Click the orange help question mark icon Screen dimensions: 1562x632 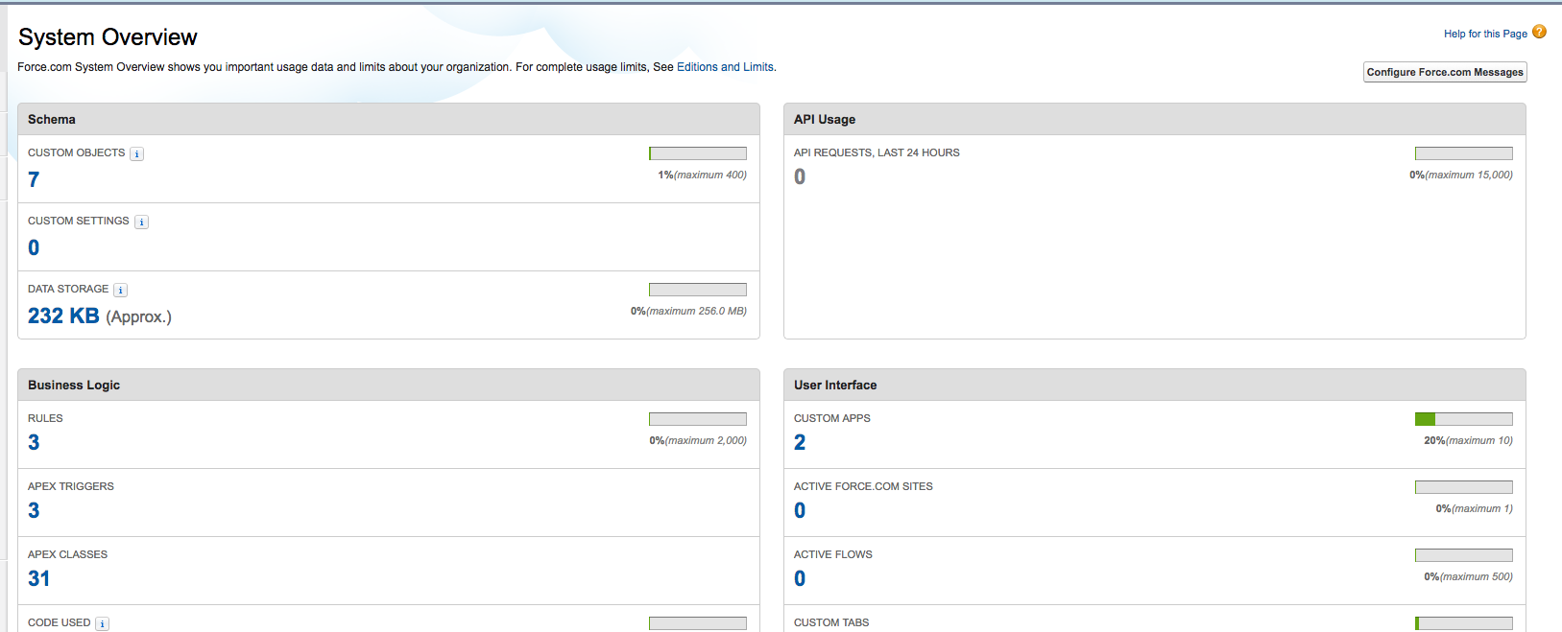[1539, 32]
